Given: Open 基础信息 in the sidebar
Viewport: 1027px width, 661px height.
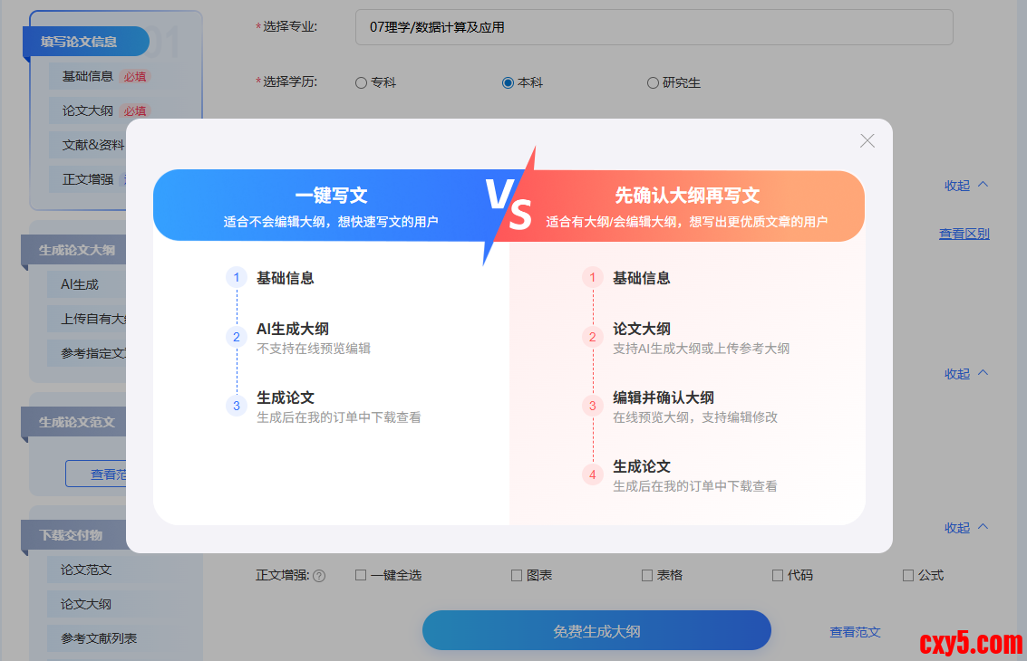Looking at the screenshot, I should tap(88, 76).
